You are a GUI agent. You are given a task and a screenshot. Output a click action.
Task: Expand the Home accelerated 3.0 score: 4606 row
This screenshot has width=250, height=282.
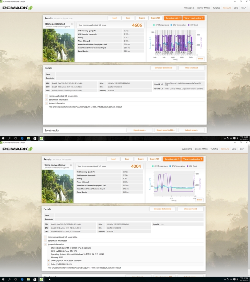[46, 96]
